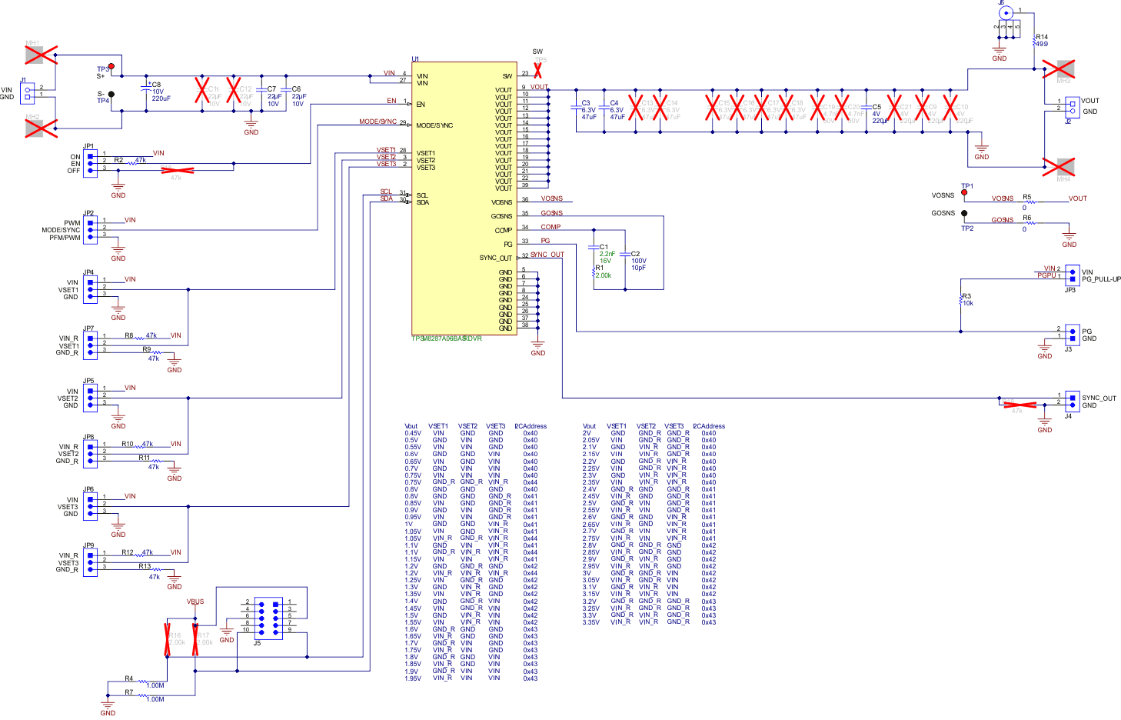Screen dimensions: 1121x720
Task: Click the red TP1 VOSNS test point
Action: 963,192
